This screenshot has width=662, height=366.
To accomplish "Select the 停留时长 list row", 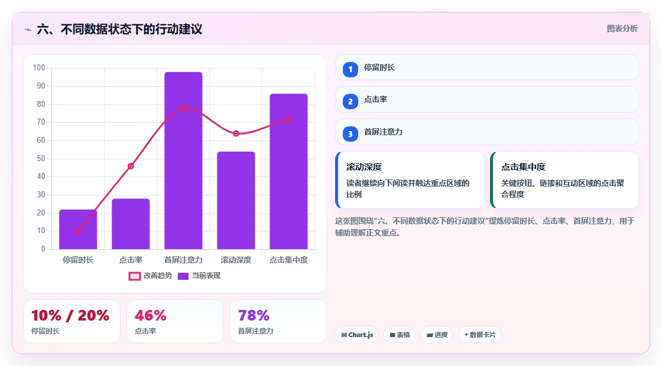I will [x=487, y=67].
